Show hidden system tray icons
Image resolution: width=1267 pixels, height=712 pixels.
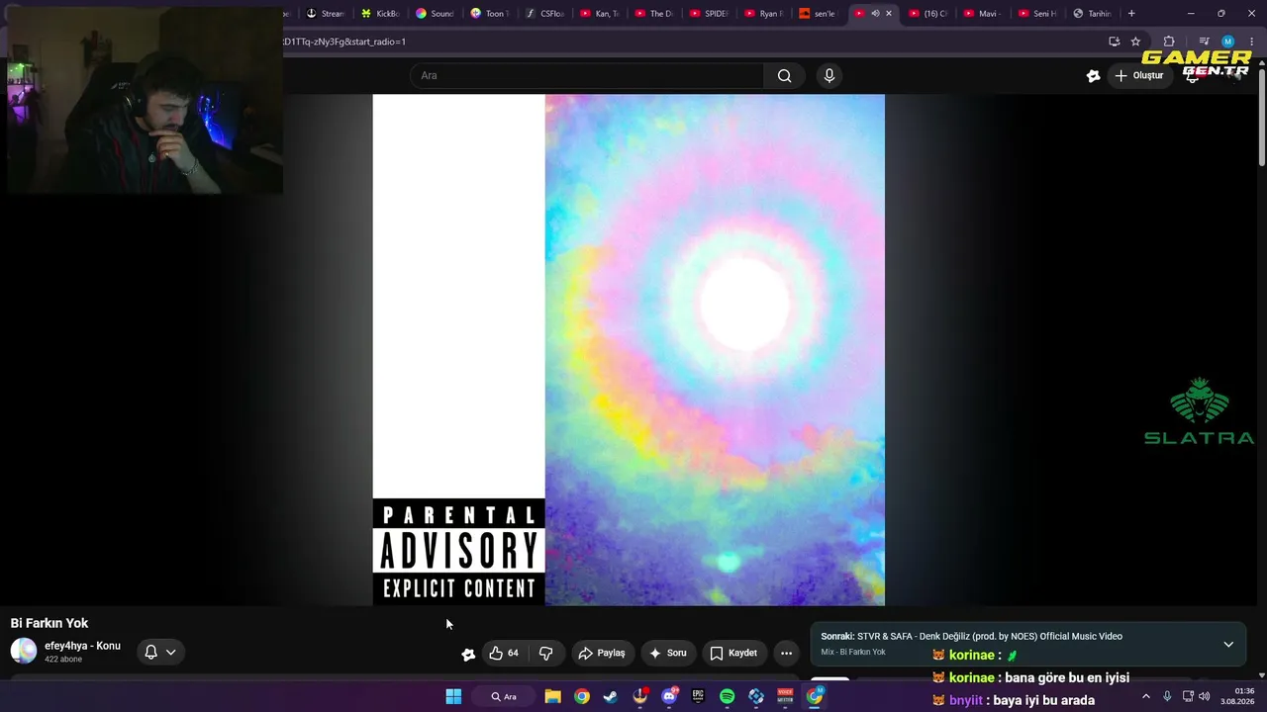1146,696
